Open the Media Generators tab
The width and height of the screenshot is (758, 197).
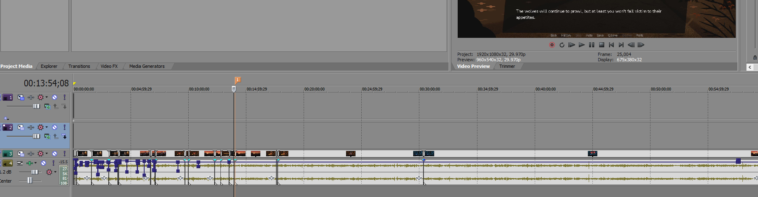tap(147, 66)
